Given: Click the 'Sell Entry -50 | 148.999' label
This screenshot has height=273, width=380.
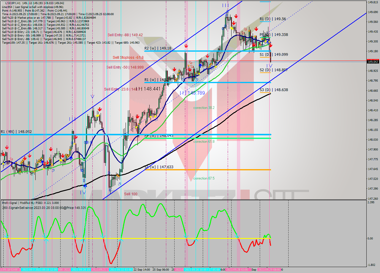Looking at the screenshot, I should pos(125,67).
